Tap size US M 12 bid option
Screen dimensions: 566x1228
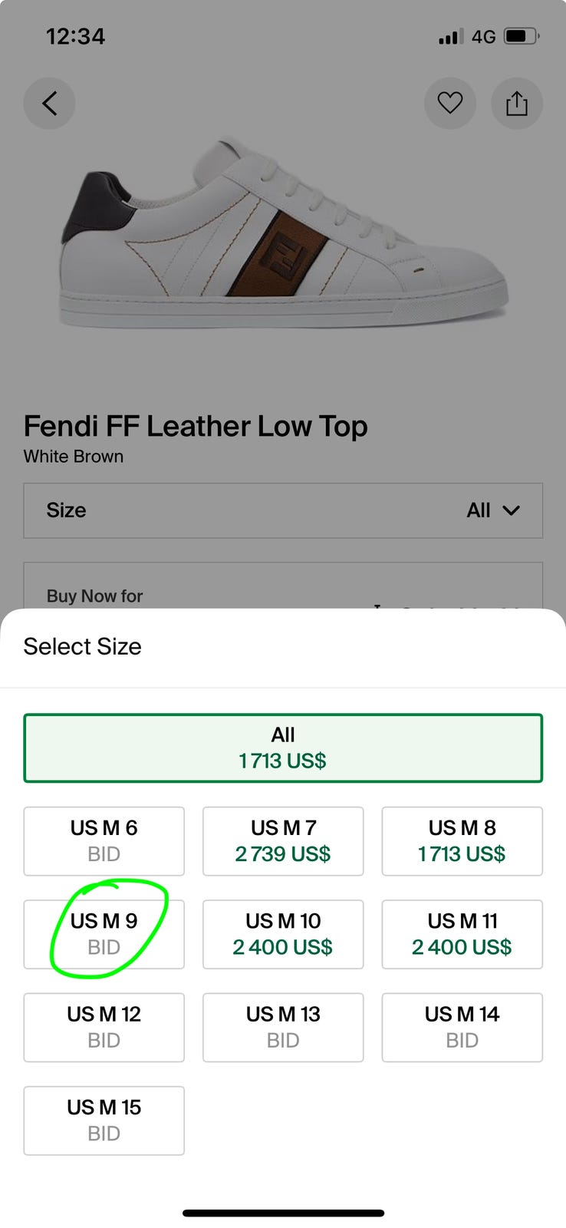[104, 1028]
